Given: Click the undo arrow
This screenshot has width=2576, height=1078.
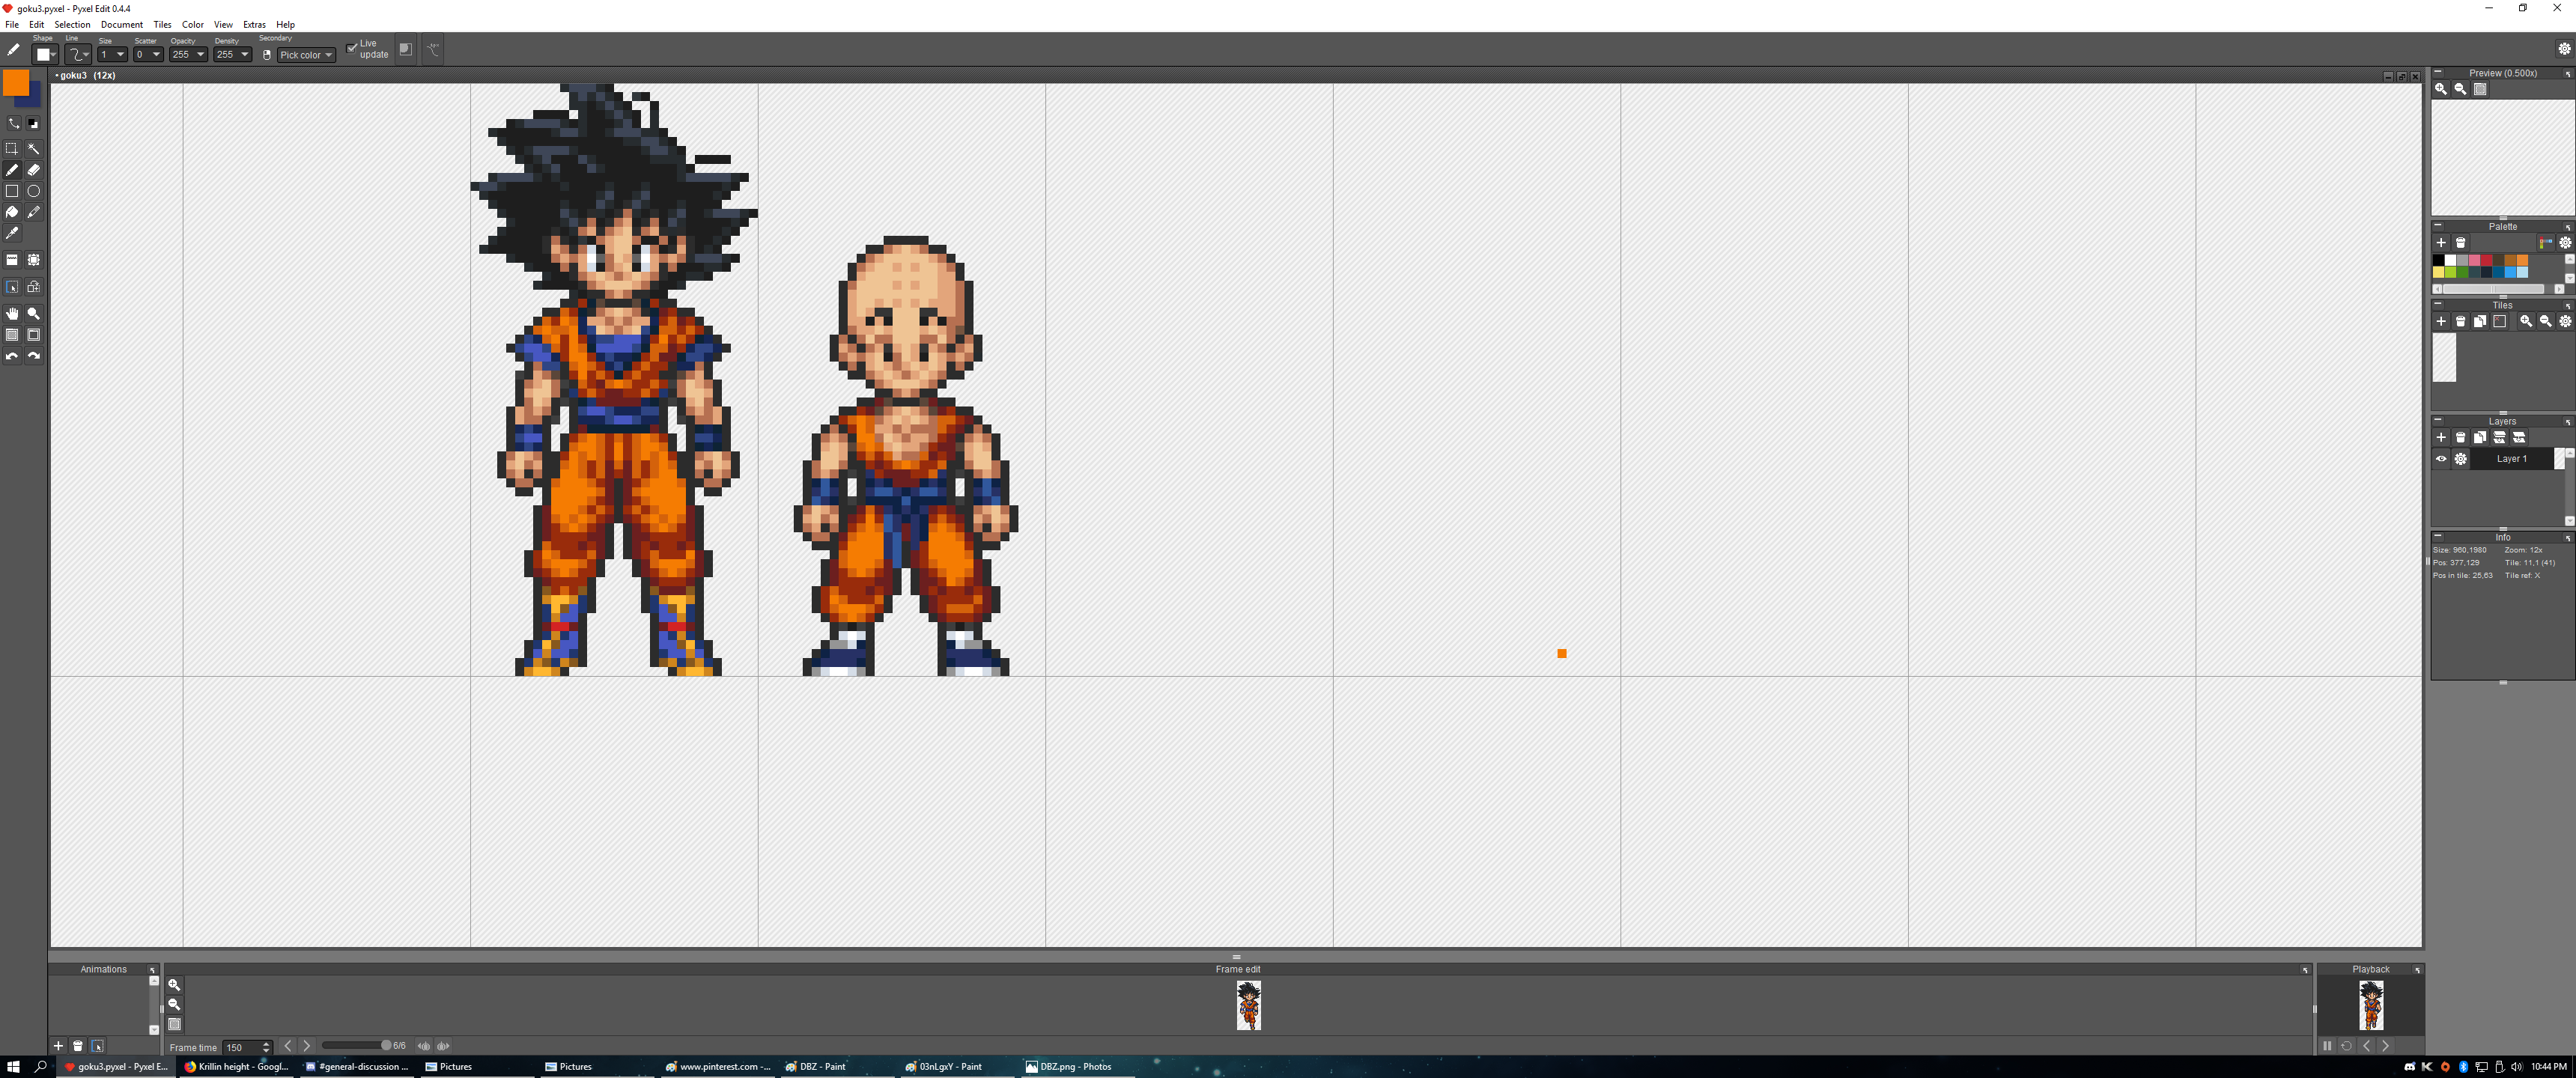Looking at the screenshot, I should point(12,356).
